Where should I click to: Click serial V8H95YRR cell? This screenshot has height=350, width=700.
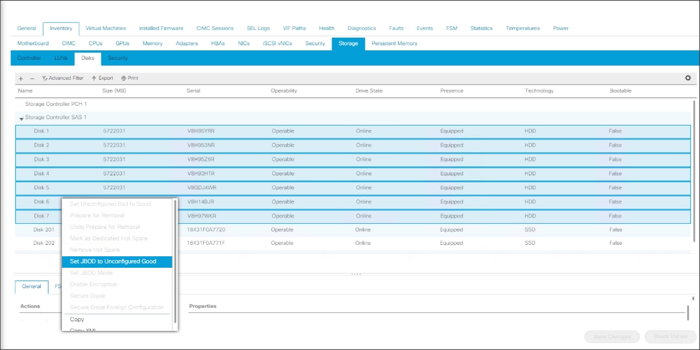coord(201,131)
